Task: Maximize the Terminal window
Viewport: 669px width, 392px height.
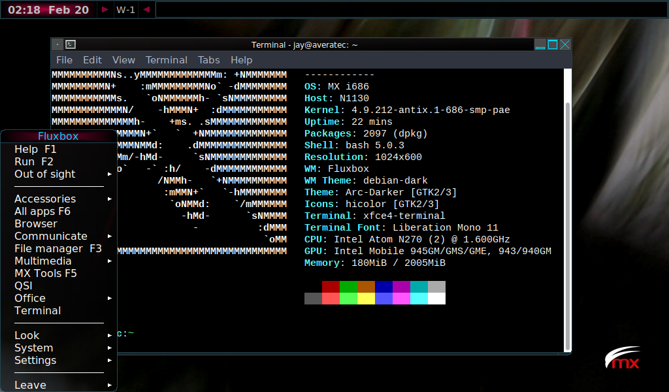Action: tap(553, 45)
